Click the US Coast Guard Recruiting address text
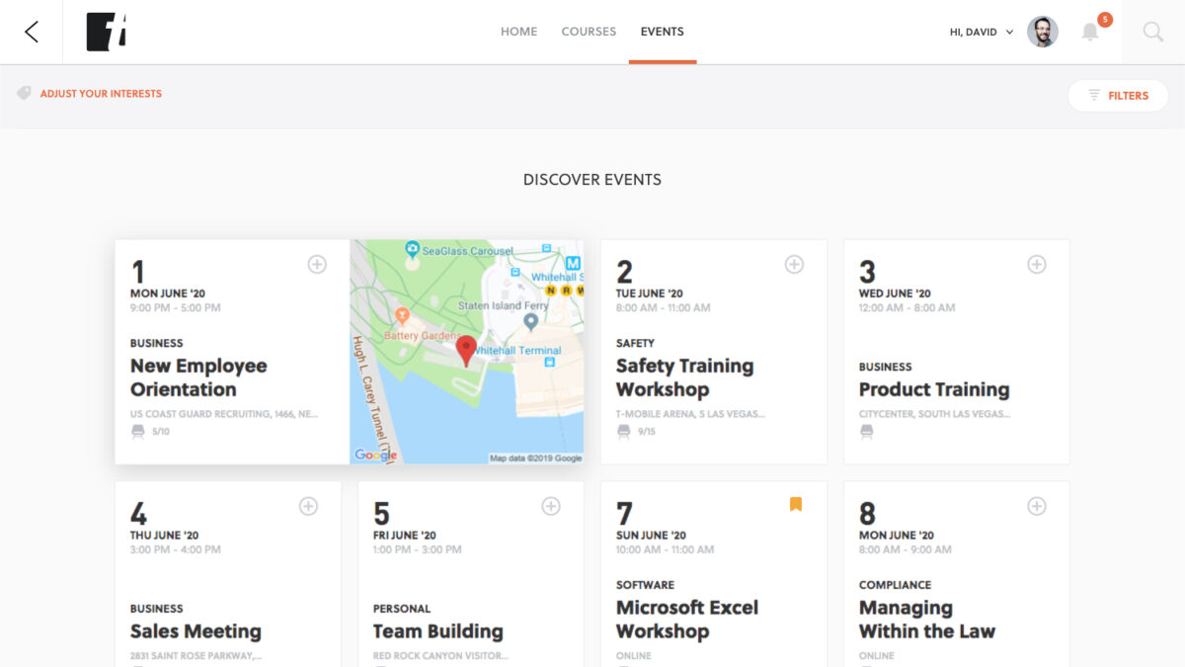Screen dimensions: 1185x667 tap(224, 414)
